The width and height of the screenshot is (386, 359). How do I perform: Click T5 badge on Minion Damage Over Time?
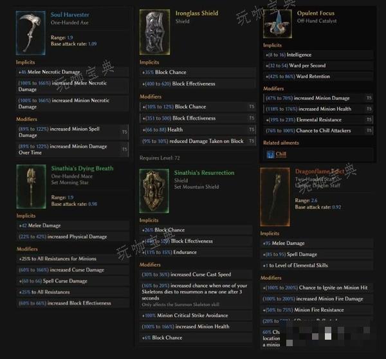tap(125, 149)
